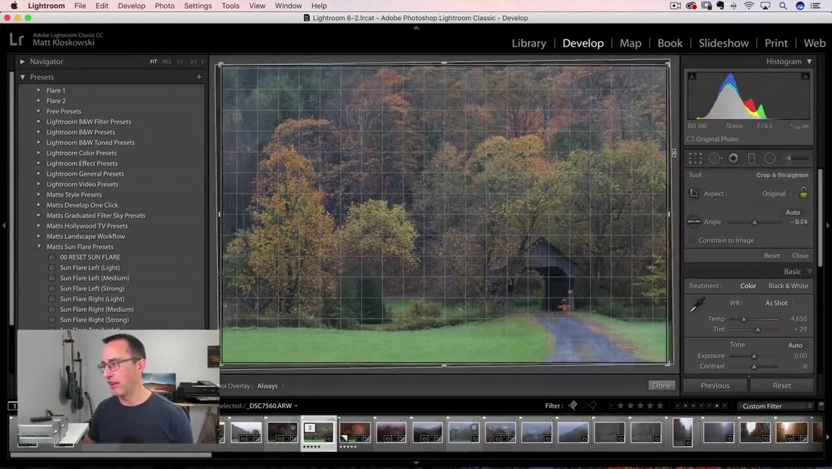Pick the Crop Frame tool beside Aspect

point(694,194)
